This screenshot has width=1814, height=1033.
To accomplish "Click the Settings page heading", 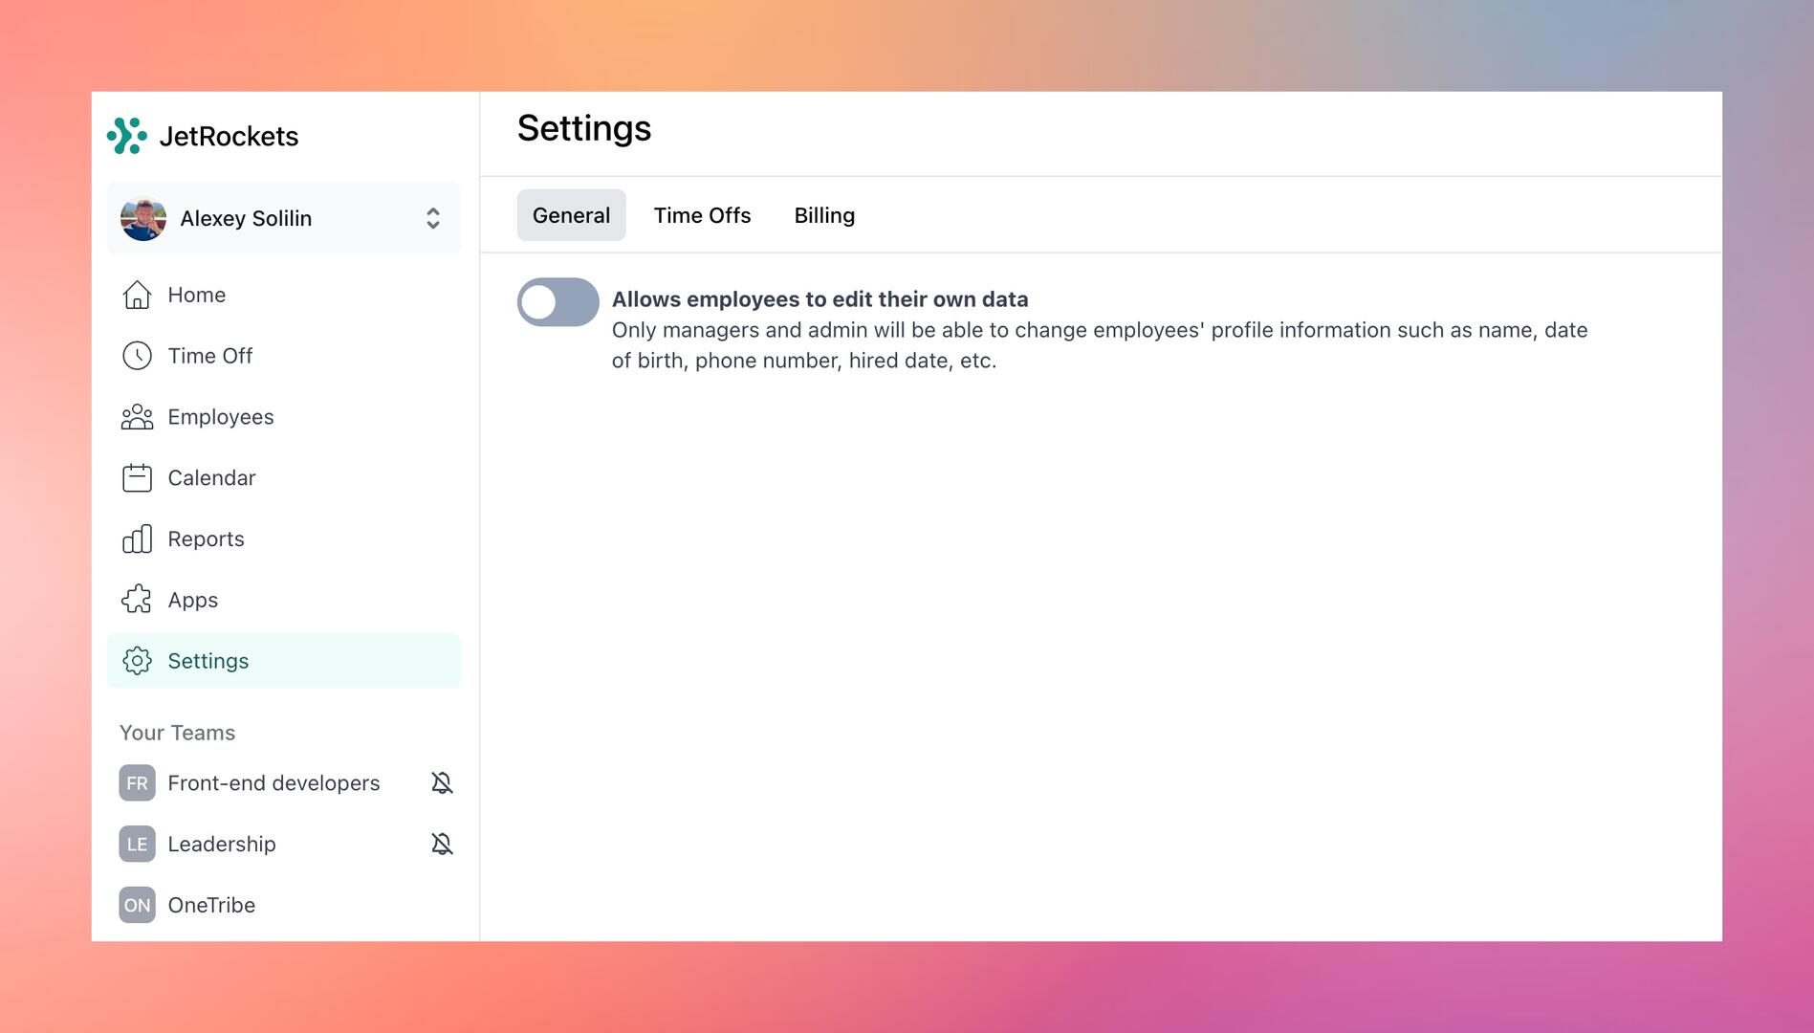I will pos(584,128).
